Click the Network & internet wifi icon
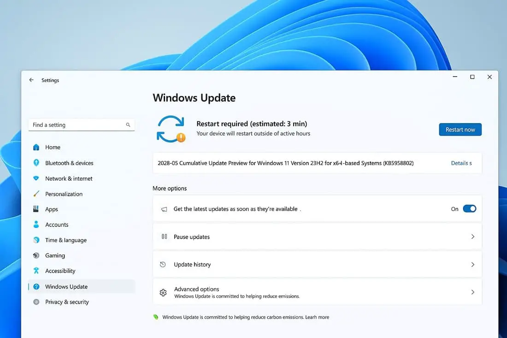 (x=36, y=178)
